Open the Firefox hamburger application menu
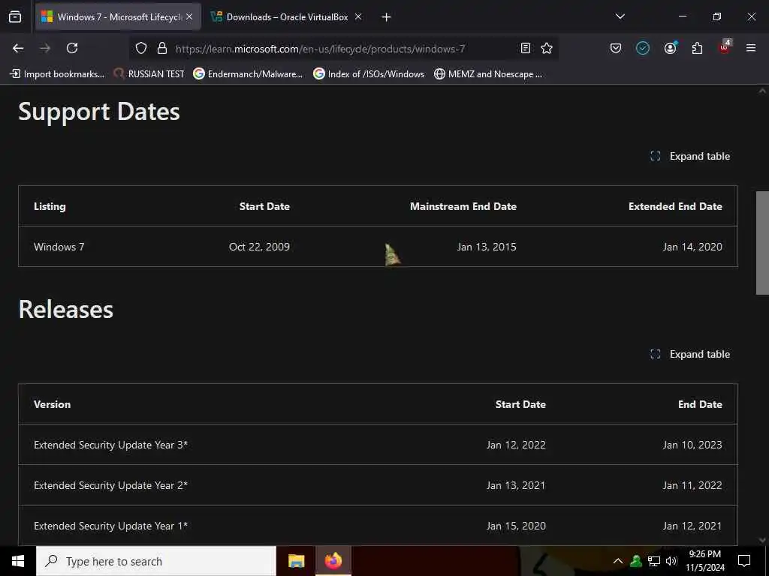 tap(751, 48)
